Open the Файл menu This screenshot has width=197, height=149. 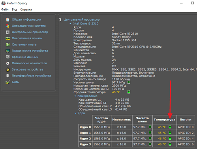5,10
